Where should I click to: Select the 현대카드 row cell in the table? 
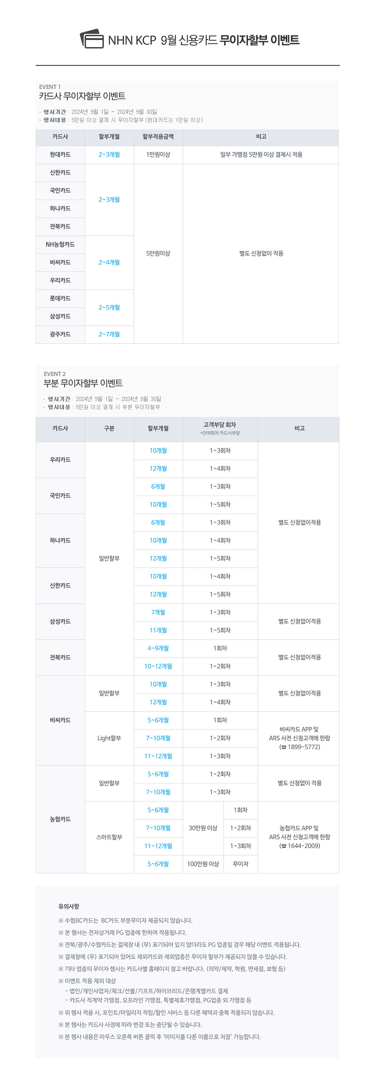(60, 154)
